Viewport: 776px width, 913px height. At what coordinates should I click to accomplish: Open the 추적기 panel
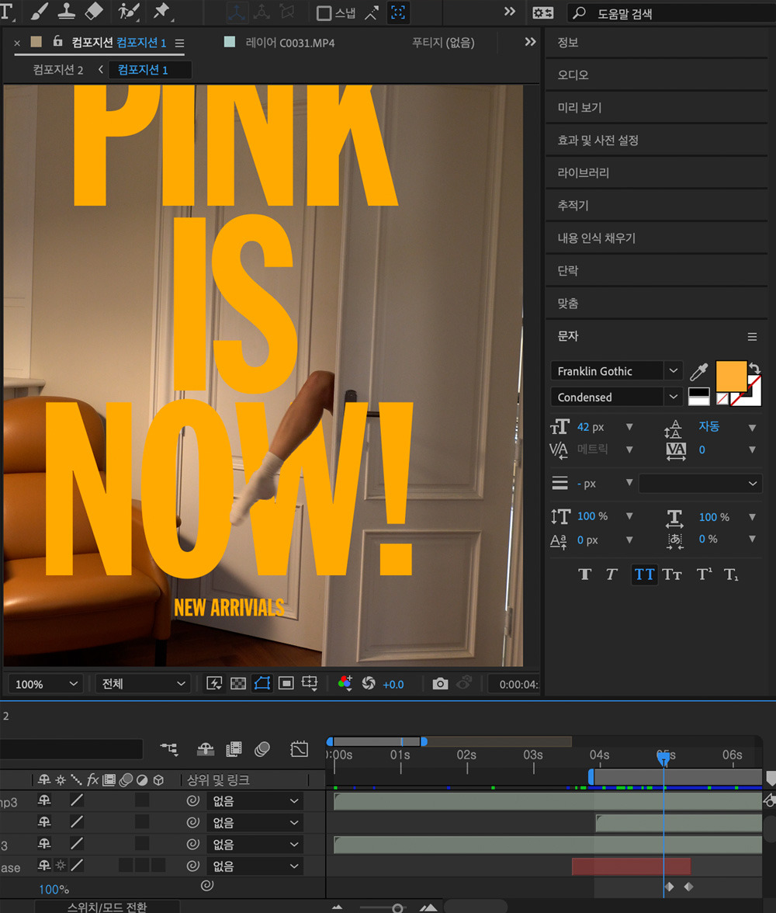coord(573,205)
